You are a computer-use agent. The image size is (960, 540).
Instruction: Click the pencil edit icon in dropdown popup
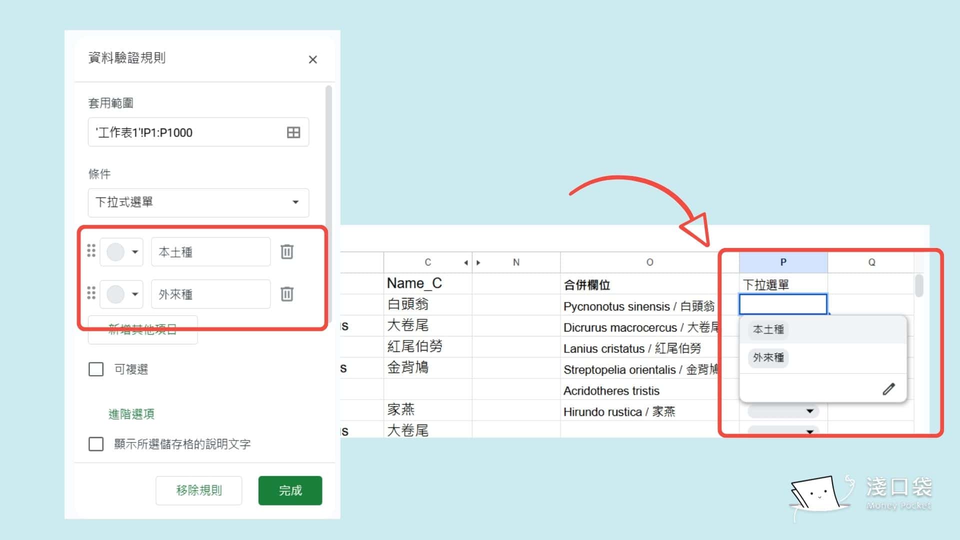pyautogui.click(x=888, y=389)
